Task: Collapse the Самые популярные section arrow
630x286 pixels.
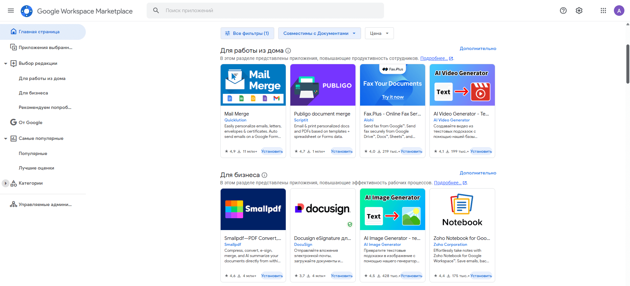Action: [x=6, y=139]
